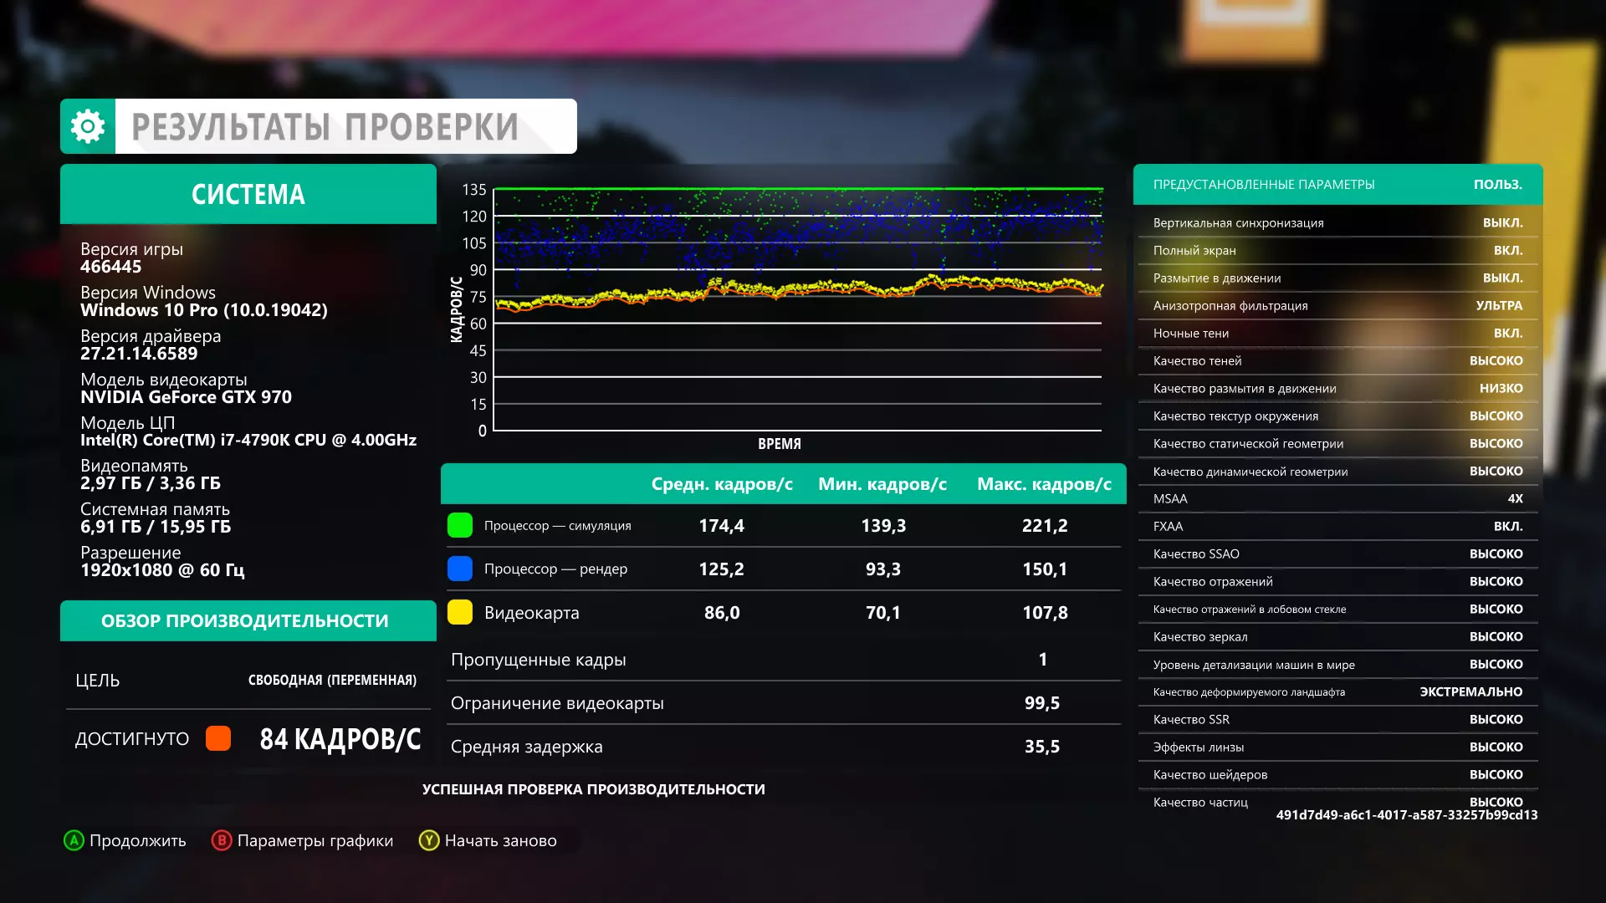Click the settings gear icon in header
The image size is (1606, 903).
(88, 126)
